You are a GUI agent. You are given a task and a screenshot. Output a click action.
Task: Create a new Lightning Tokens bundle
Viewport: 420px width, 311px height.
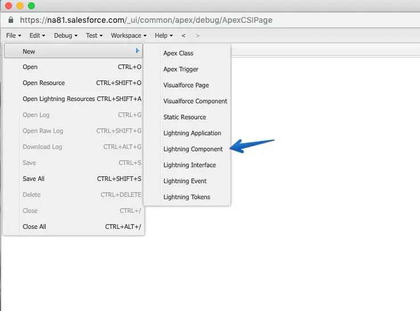[187, 197]
